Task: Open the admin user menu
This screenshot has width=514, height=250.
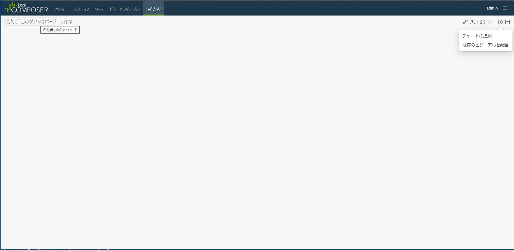Action: coord(492,8)
